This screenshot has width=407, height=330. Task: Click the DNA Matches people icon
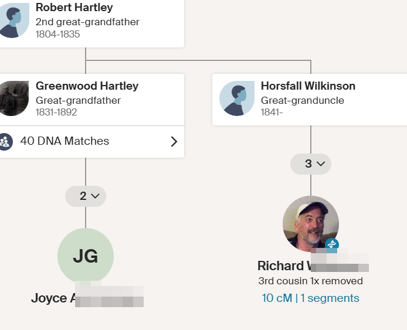tap(5, 141)
